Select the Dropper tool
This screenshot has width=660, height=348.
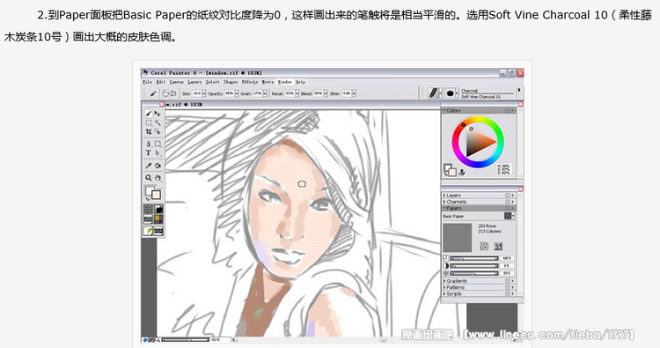click(x=148, y=166)
